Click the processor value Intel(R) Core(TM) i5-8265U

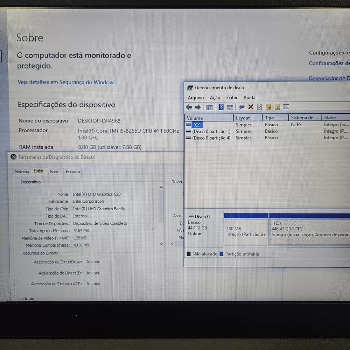click(x=128, y=131)
